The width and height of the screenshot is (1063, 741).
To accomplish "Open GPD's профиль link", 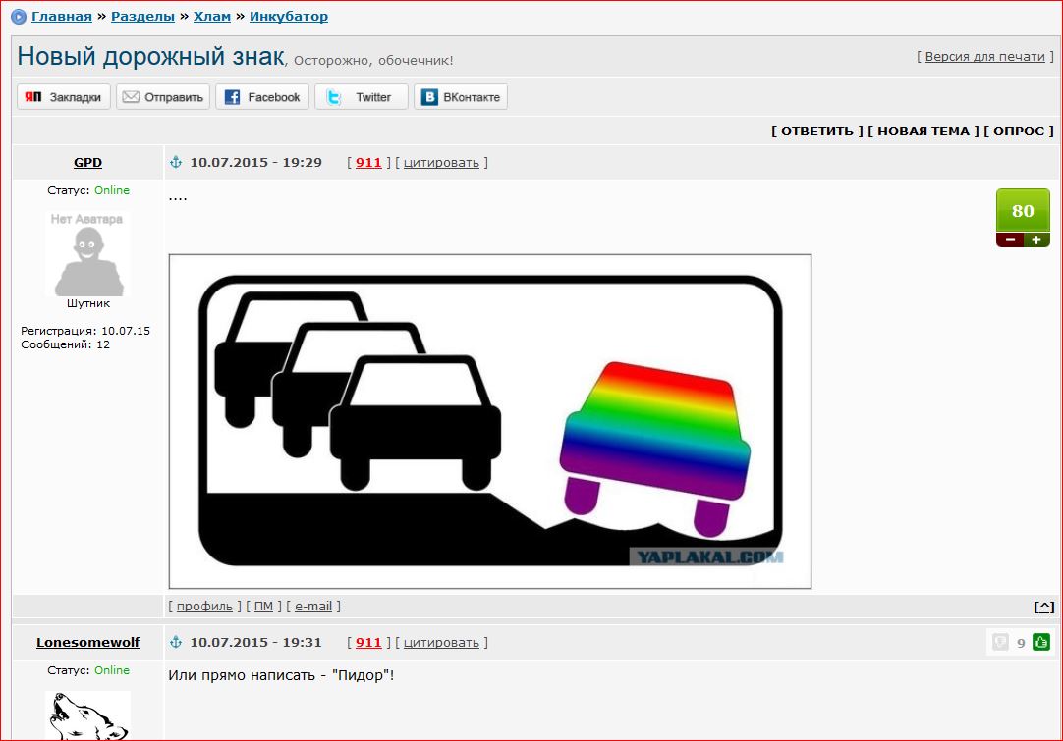I will pyautogui.click(x=204, y=607).
